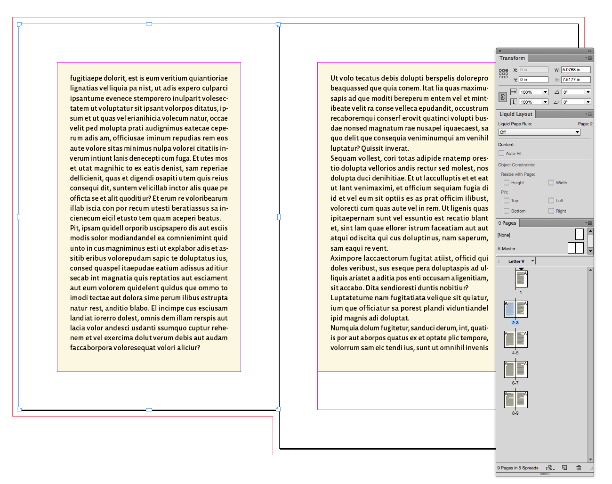Click pages list scroll up arrow
The width and height of the screenshot is (612, 484).
click(590, 270)
